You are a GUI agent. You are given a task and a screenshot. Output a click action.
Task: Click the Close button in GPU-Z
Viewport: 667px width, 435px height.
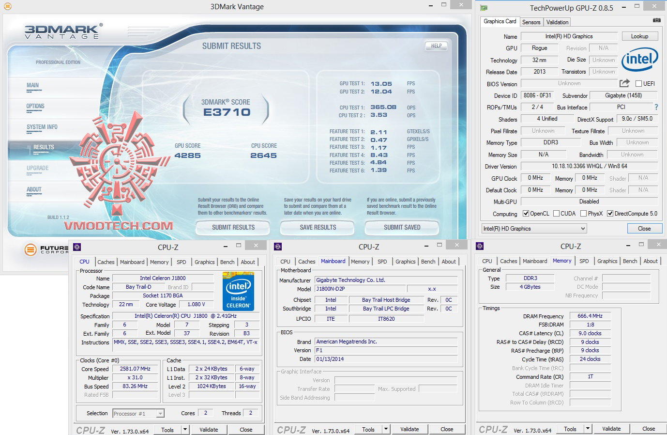click(644, 229)
